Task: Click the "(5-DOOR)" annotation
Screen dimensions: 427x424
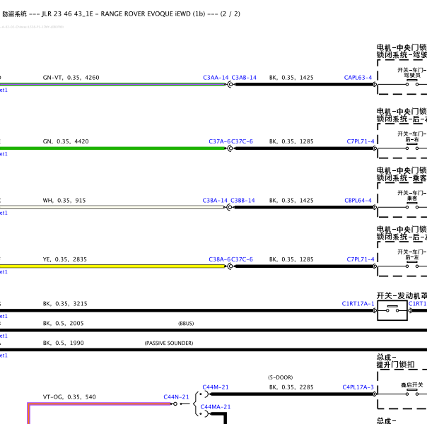Action: (x=280, y=377)
